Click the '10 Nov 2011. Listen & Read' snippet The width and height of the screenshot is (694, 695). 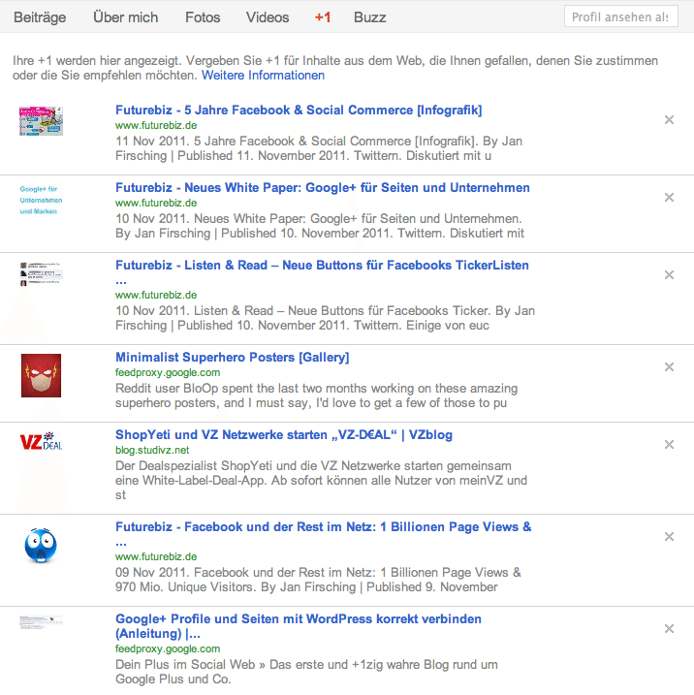click(x=326, y=318)
